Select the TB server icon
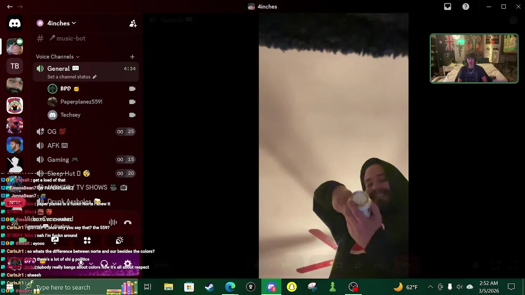The image size is (525, 295). 15,66
